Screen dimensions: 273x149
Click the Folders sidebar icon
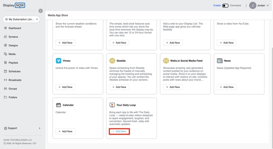point(5,97)
